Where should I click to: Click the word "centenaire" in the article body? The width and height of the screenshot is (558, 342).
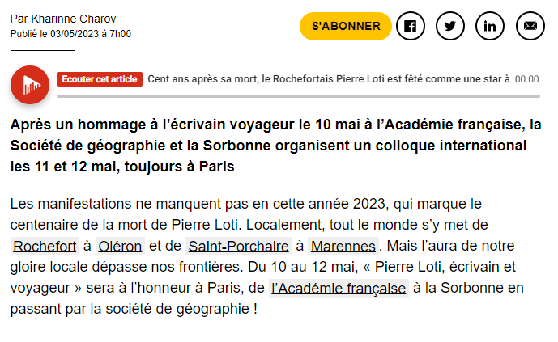(45, 224)
